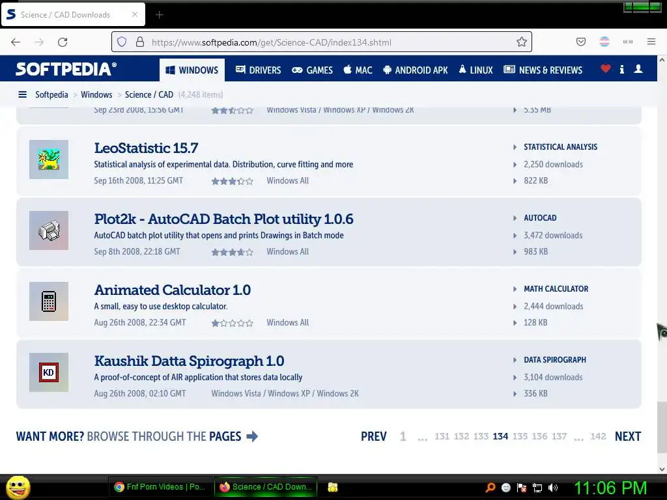Select the Windows tab

[192, 70]
